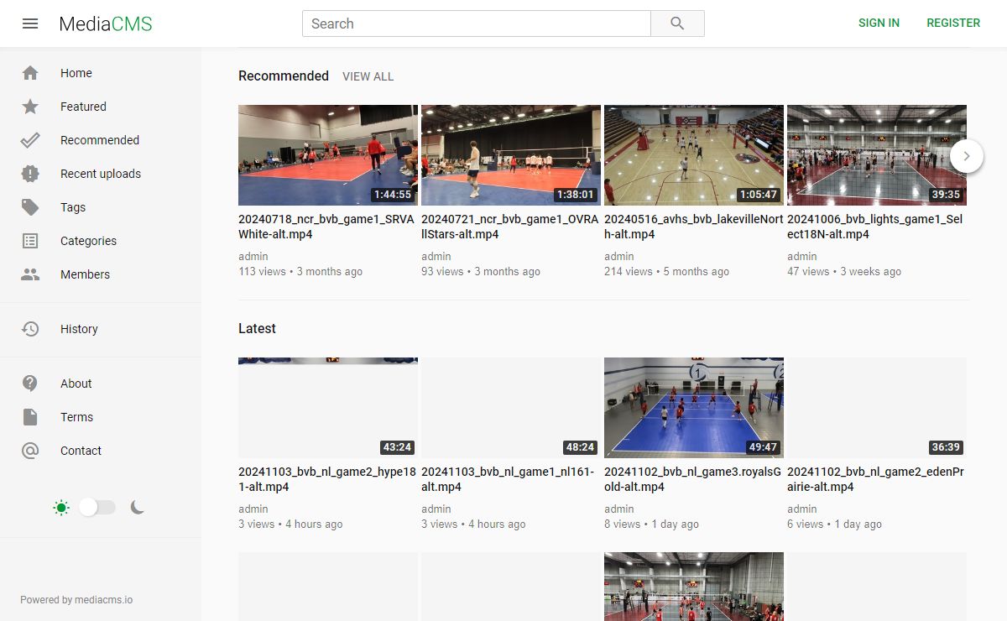Open 20240718_ncr_bvb_game1_SRVAWhite-alt.mp4 title
The image size is (1007, 621).
click(x=326, y=227)
